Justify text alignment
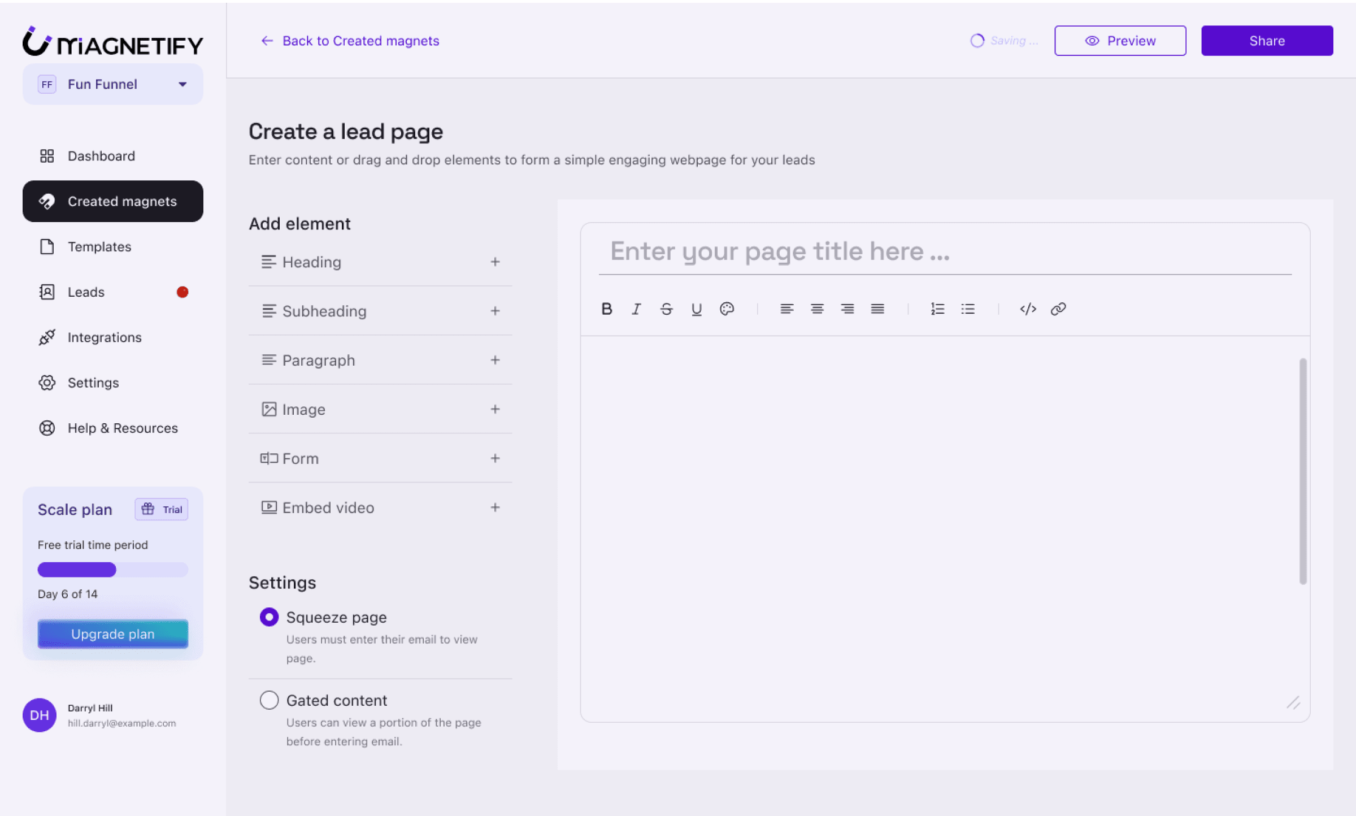Viewport: 1356px width, 816px height. [x=877, y=309]
